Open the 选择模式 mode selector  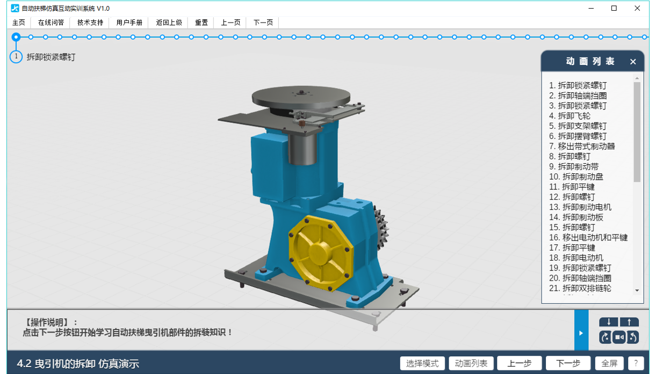(422, 363)
